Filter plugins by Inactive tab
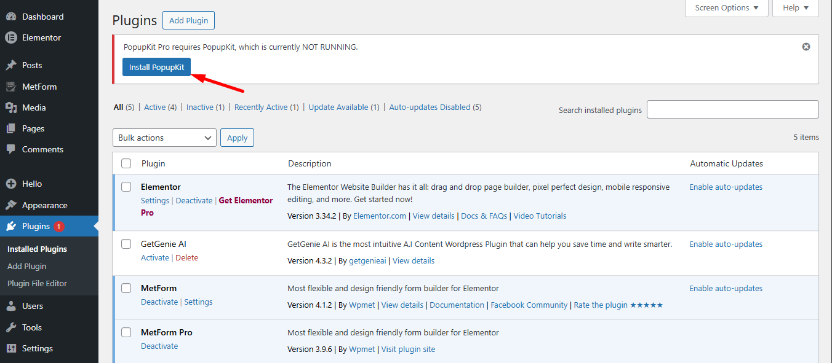 point(200,107)
